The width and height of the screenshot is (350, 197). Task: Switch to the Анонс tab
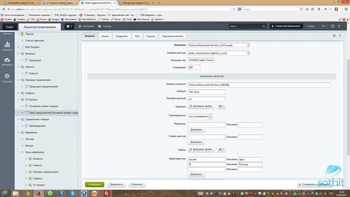105,36
